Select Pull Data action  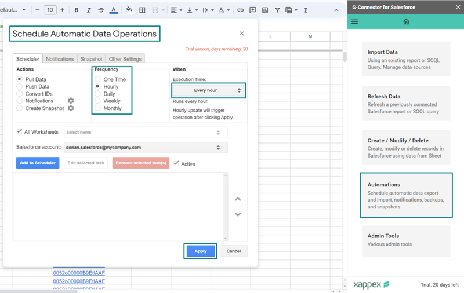coord(19,79)
